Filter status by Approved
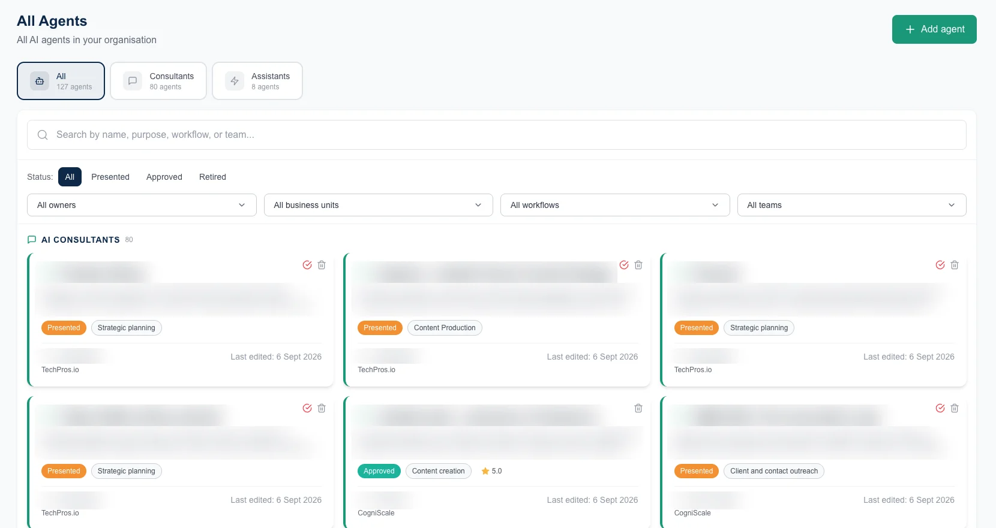996x528 pixels. click(x=164, y=177)
